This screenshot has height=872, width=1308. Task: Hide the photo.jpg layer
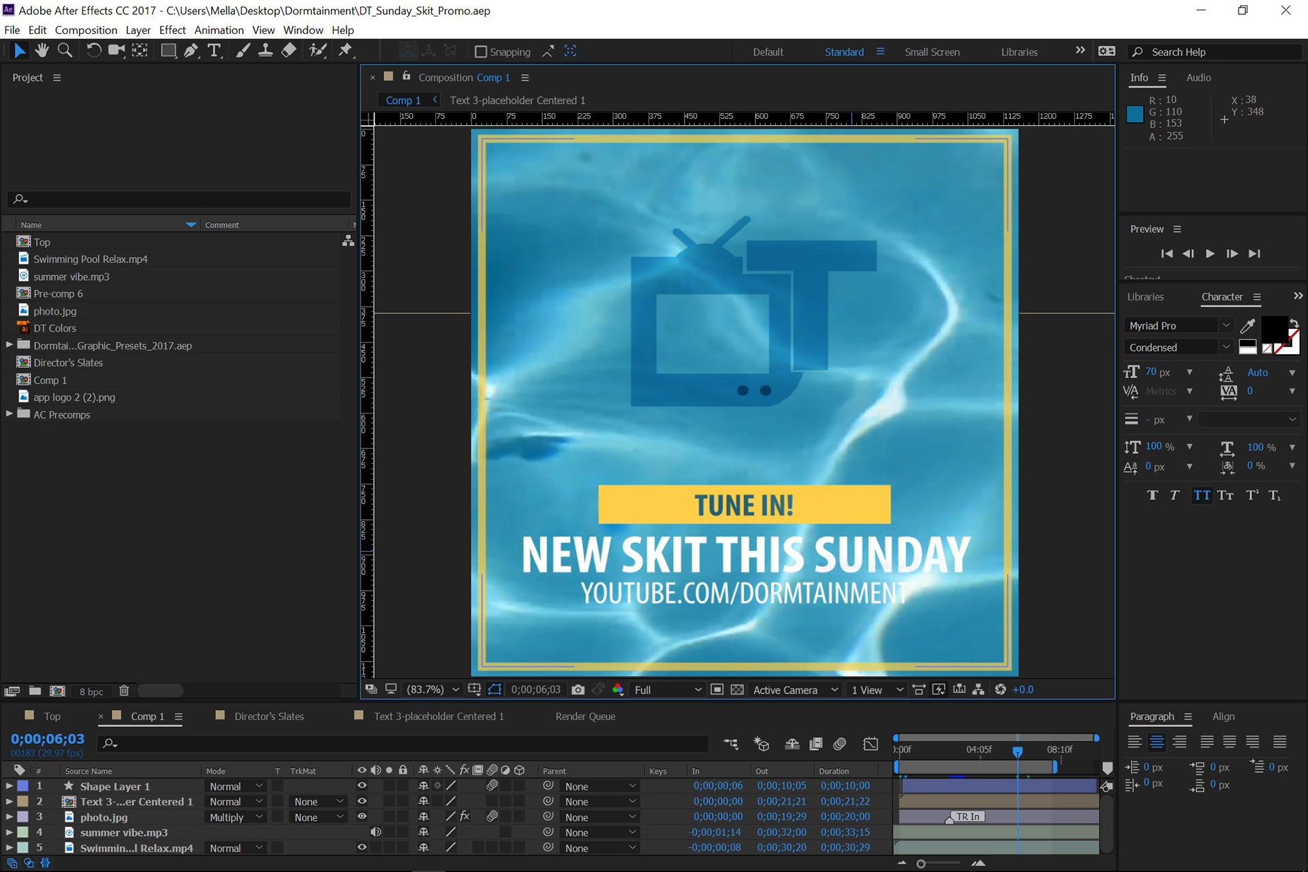[x=362, y=816]
